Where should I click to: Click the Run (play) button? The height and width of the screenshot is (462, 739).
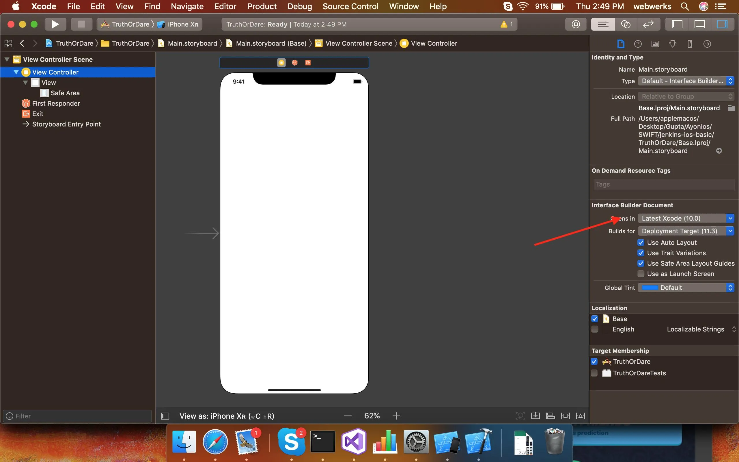point(55,24)
